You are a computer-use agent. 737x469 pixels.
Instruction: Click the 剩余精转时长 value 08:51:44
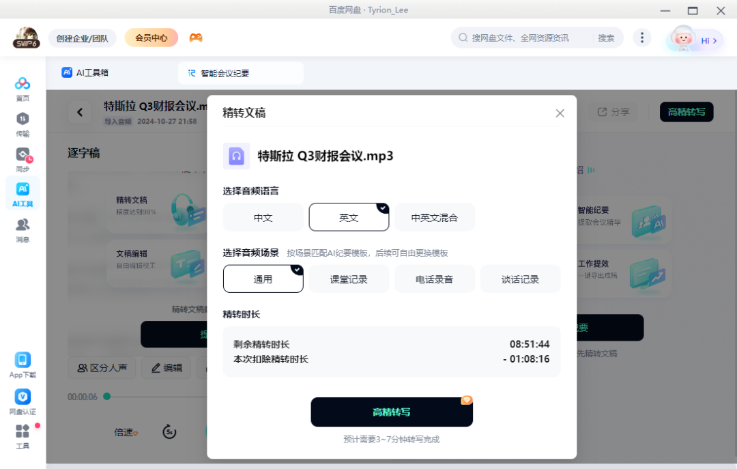[x=530, y=344]
